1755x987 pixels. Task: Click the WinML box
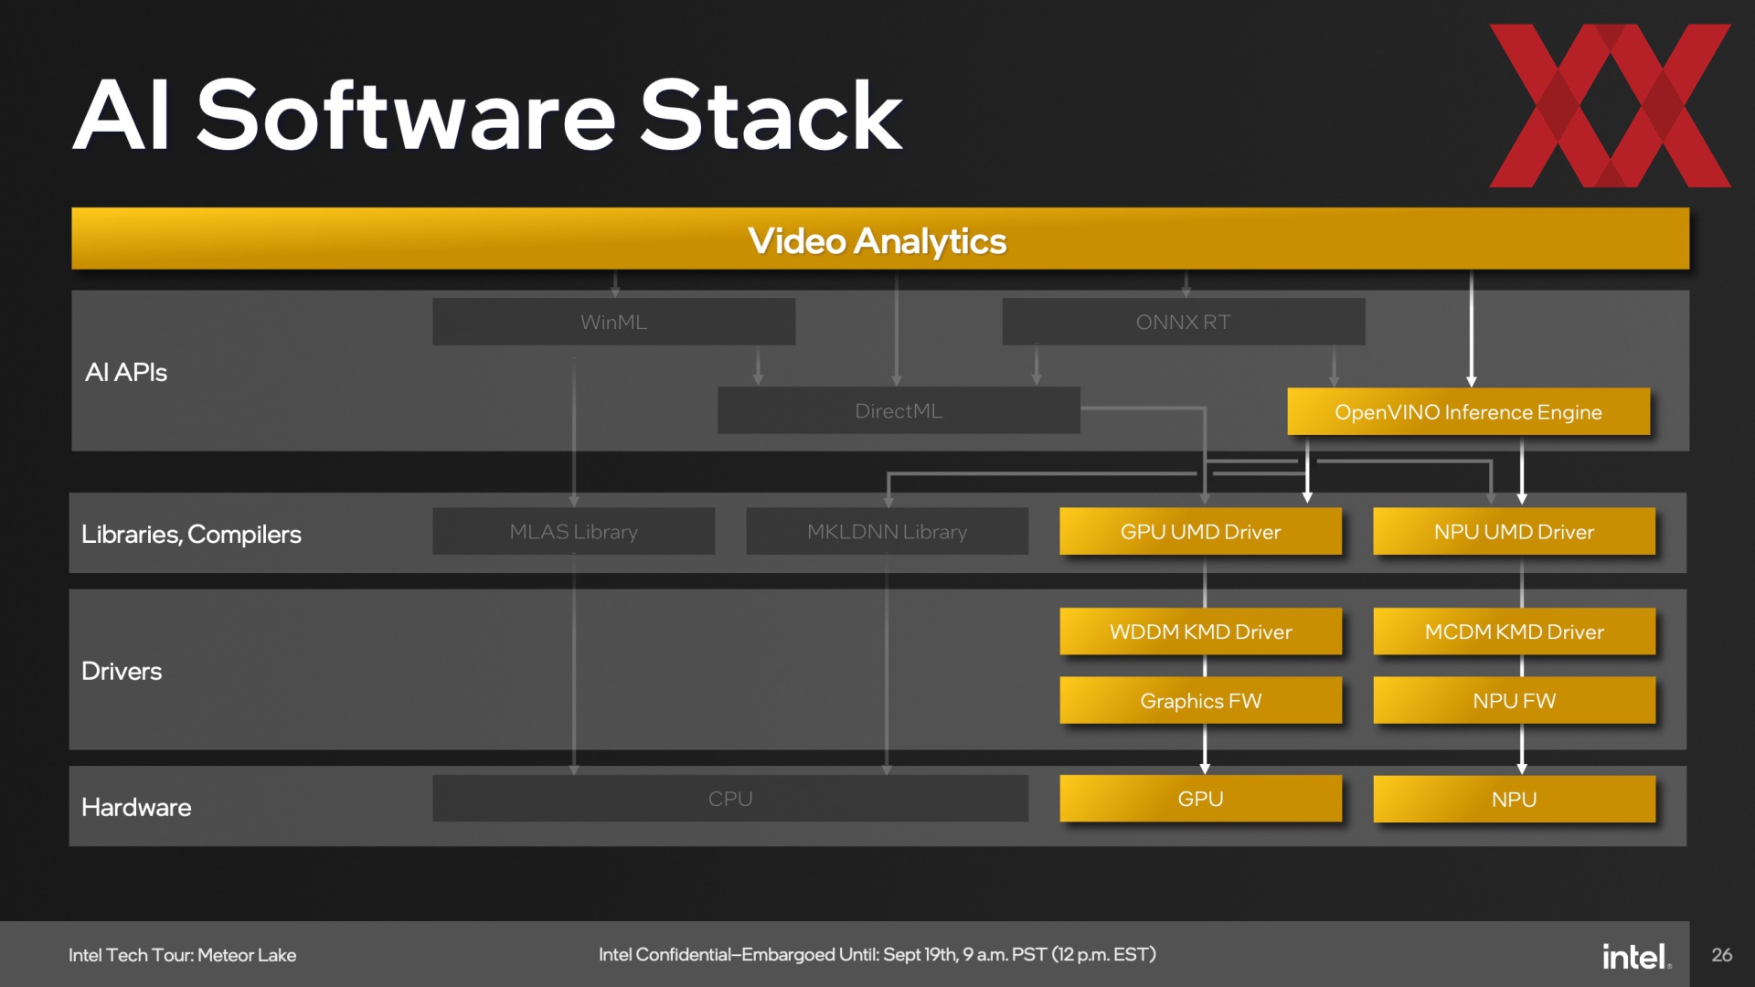[x=613, y=322]
